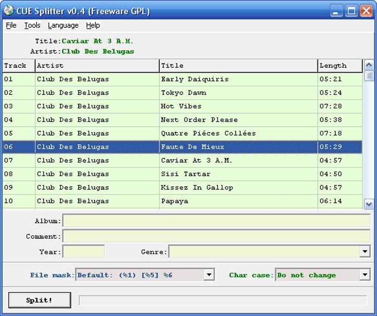Close the CUE Splitter window
377x316 pixels.
tap(366, 11)
